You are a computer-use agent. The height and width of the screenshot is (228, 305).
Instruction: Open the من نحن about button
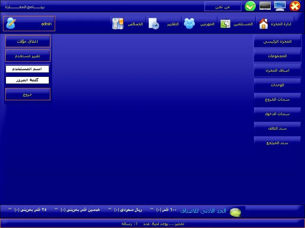223,7
